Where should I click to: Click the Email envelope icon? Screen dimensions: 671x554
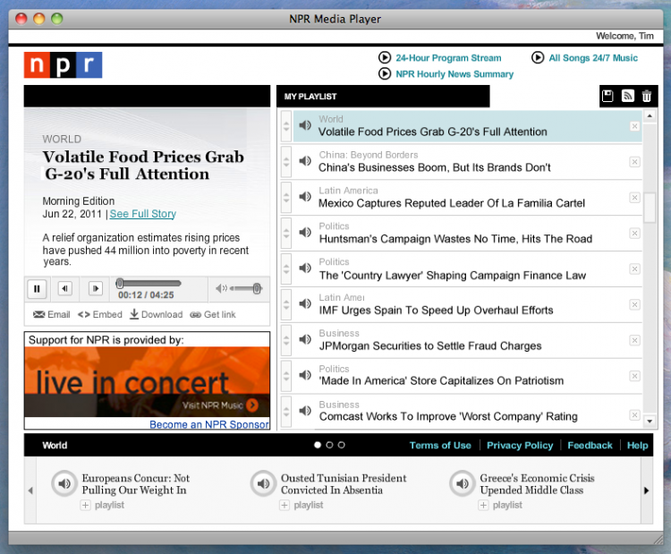tap(39, 315)
